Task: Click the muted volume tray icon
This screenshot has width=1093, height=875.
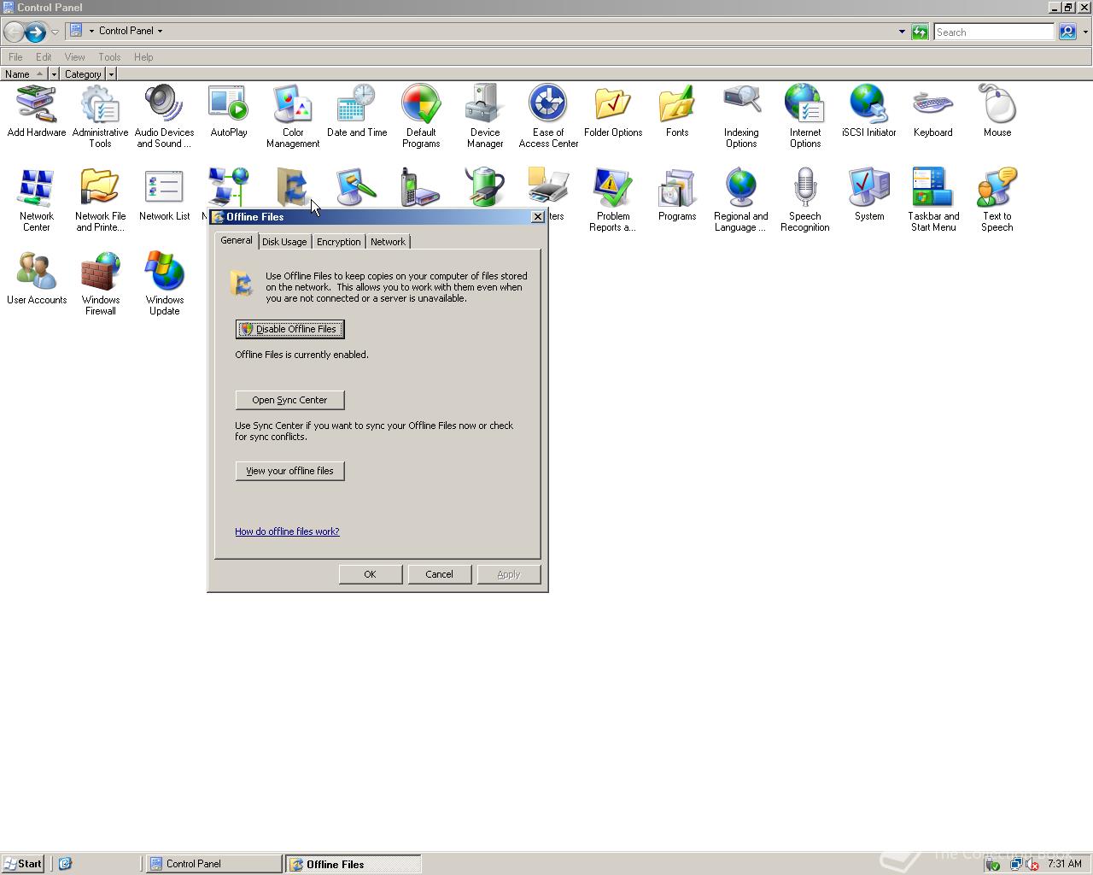Action: click(1032, 864)
